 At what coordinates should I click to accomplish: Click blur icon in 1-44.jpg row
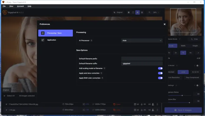pos(142,110)
